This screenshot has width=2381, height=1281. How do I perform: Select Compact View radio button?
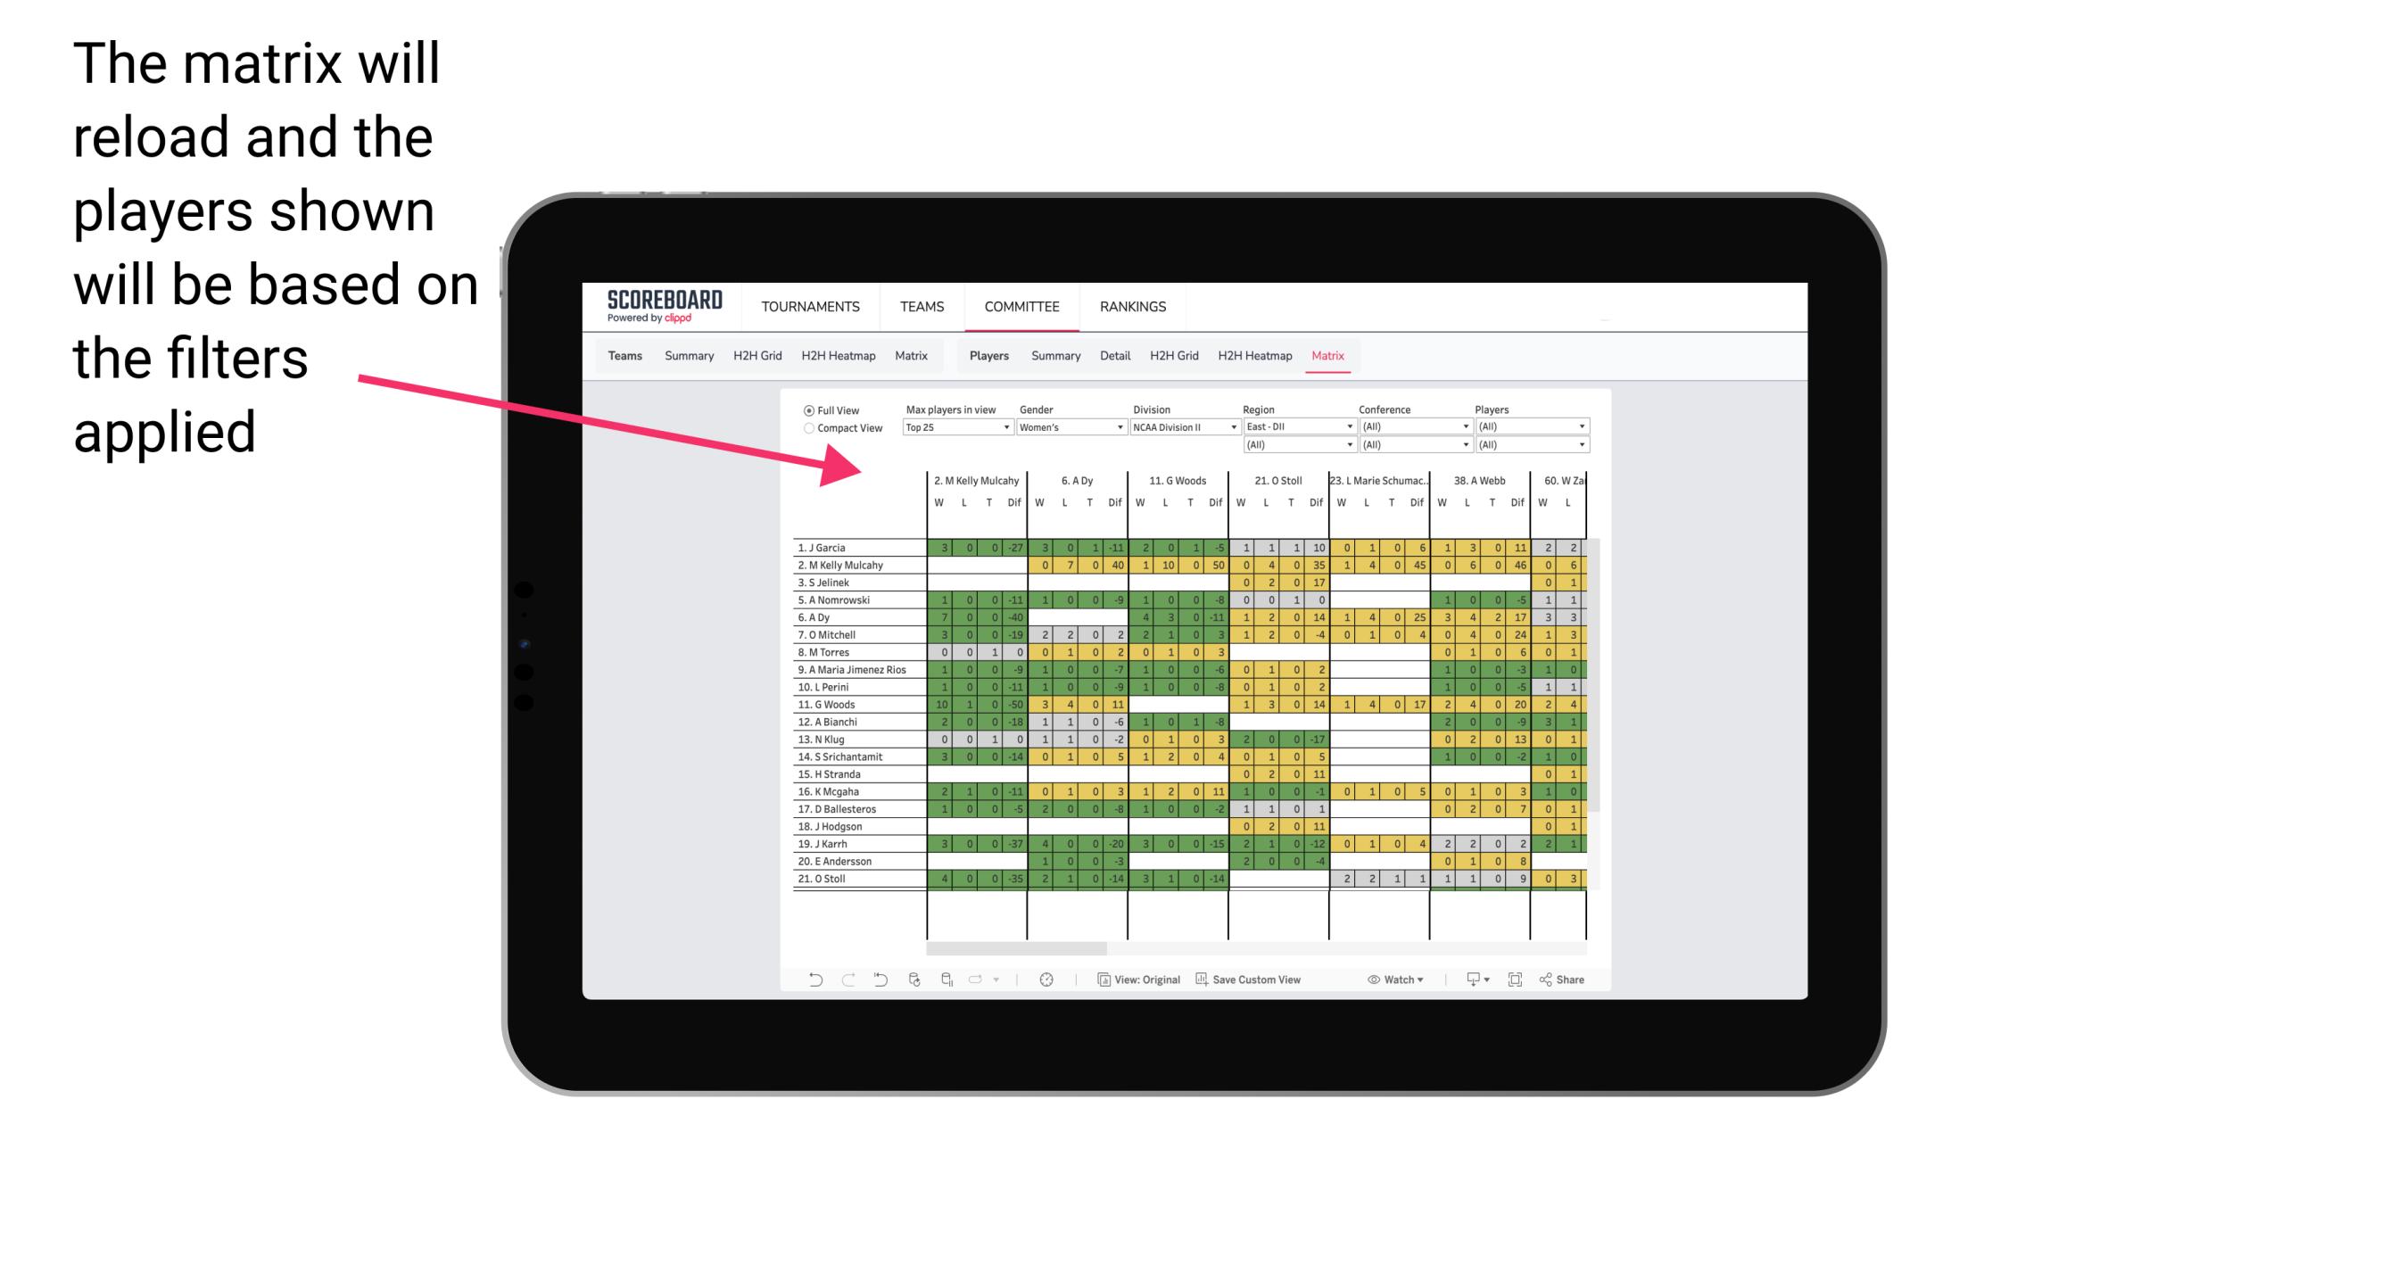(807, 427)
